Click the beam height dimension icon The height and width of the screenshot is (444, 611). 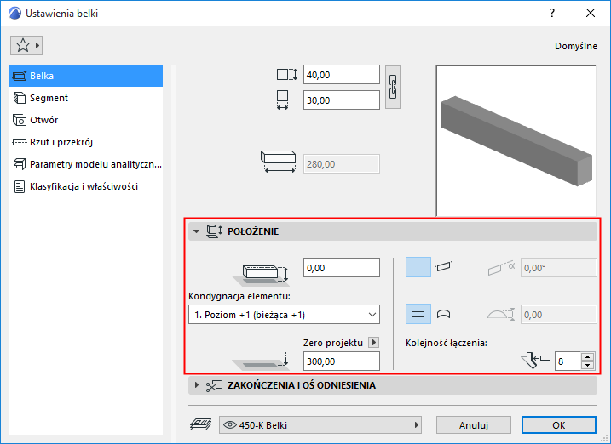[x=287, y=74]
